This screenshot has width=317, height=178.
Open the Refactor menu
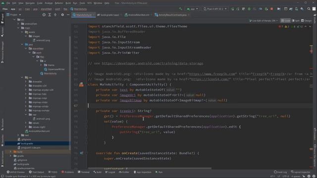tap(59, 3)
